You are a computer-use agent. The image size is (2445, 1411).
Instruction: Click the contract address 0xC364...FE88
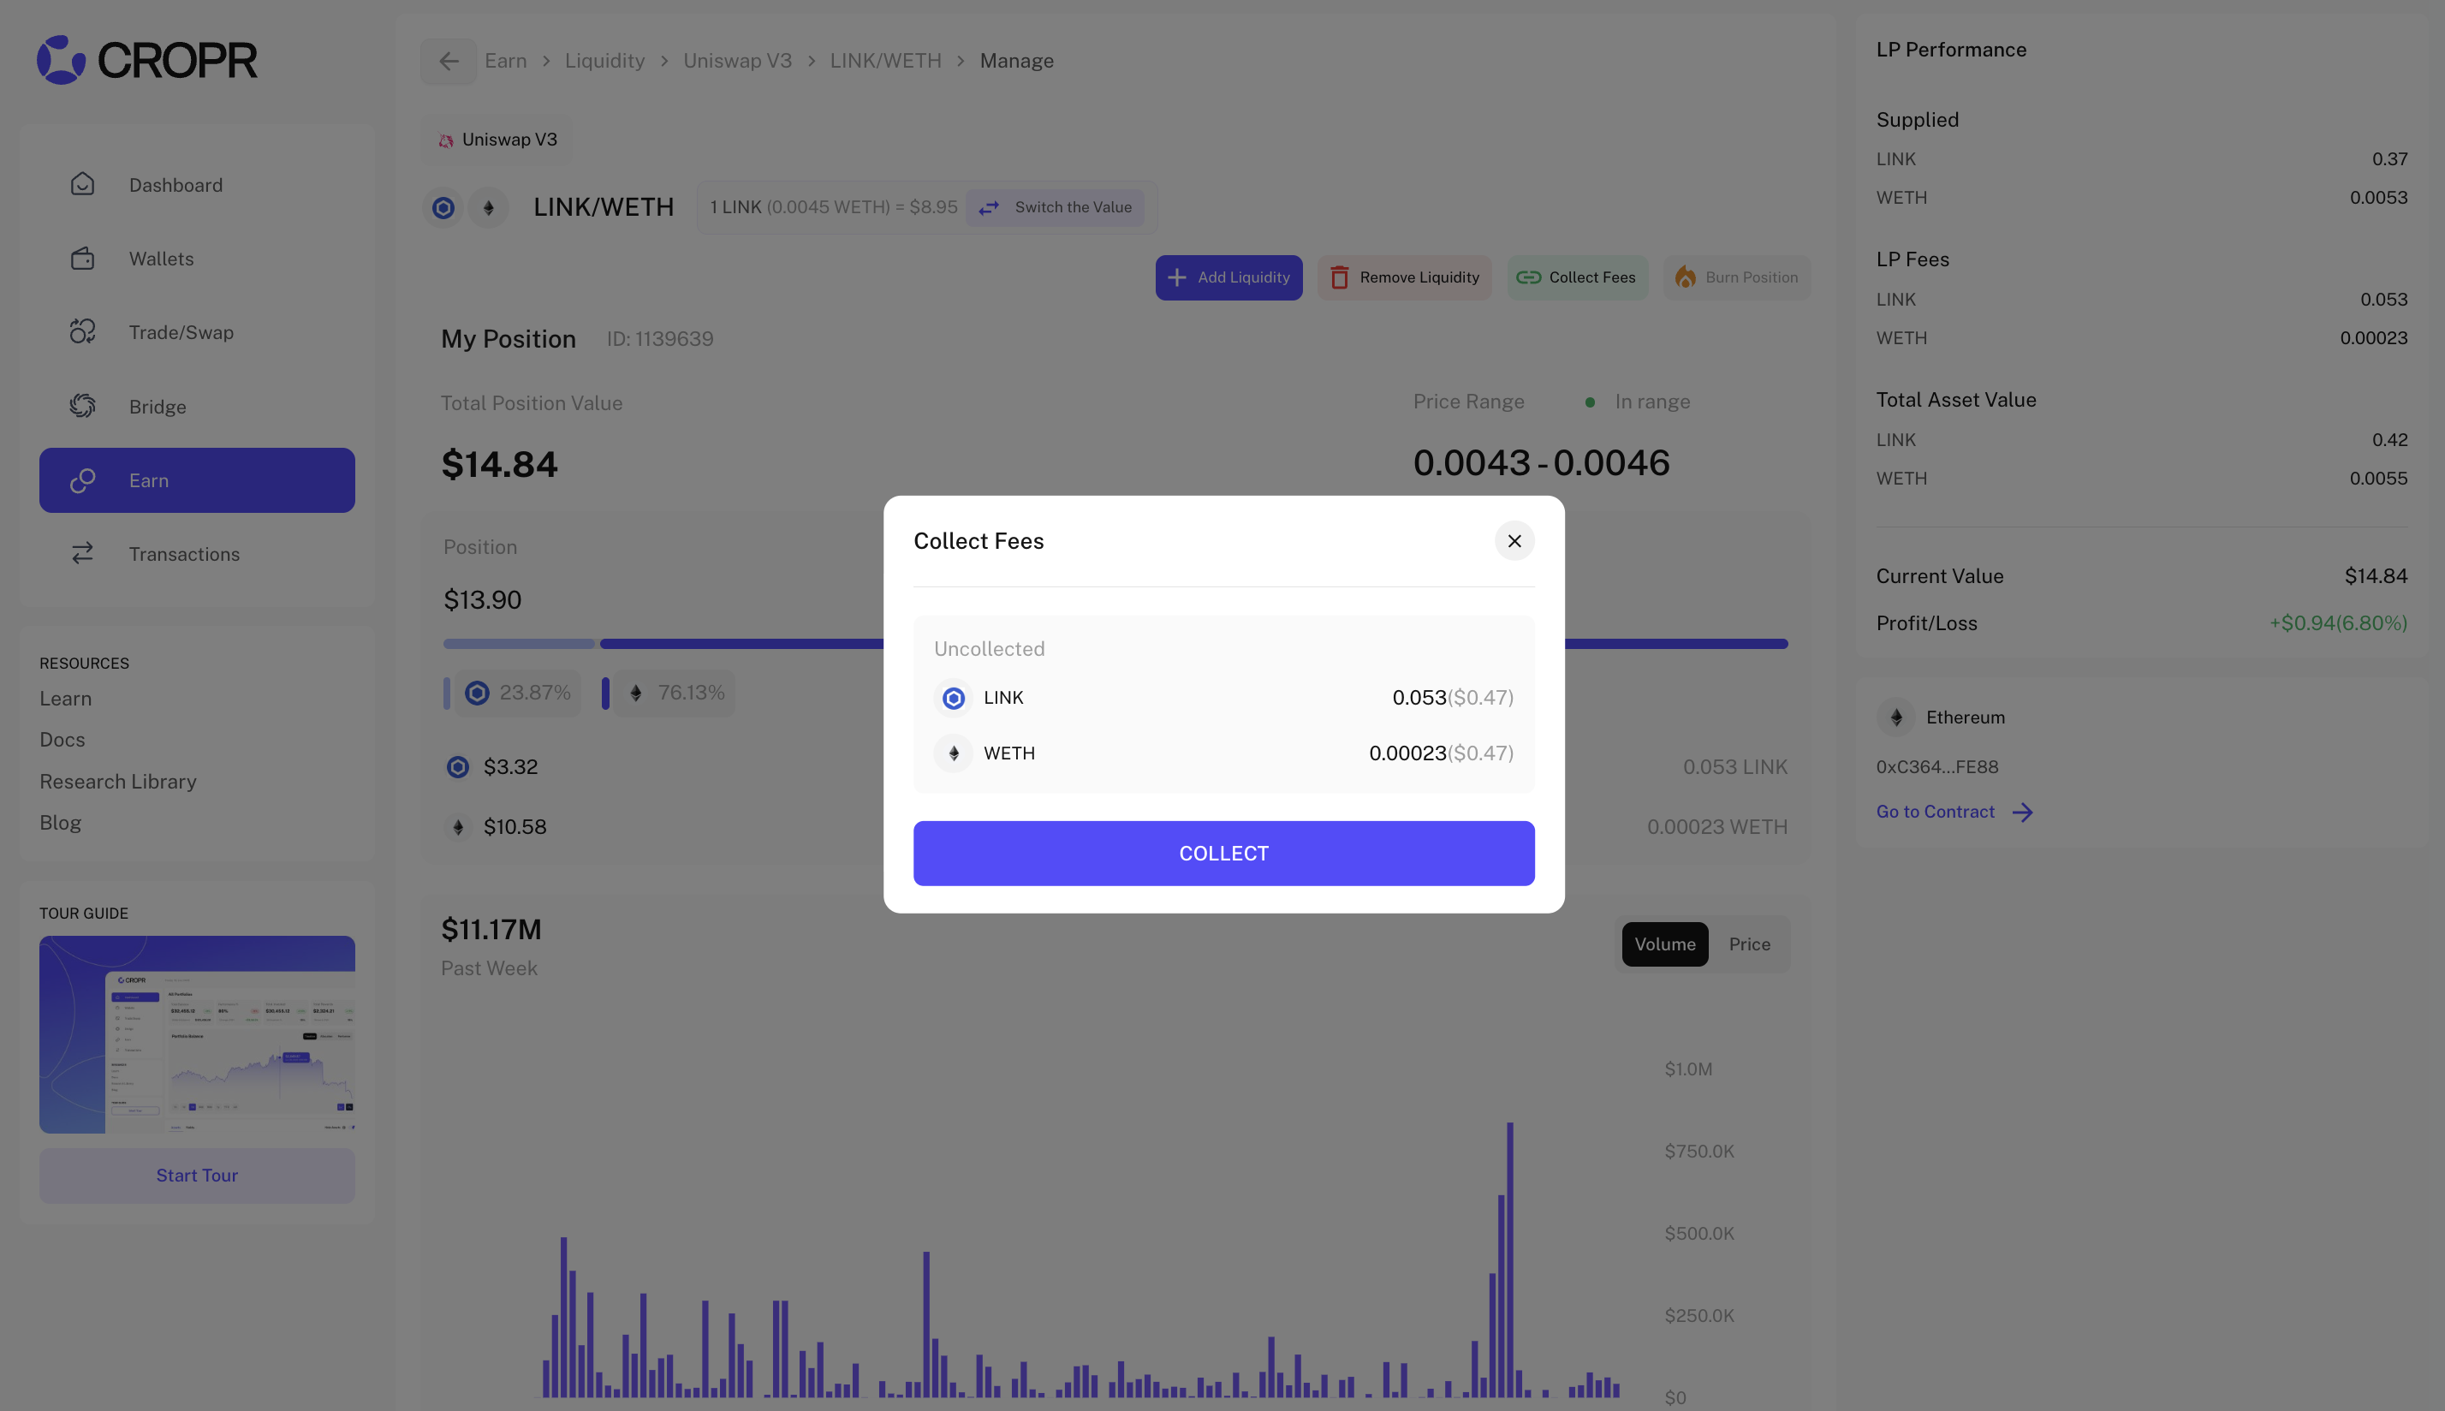tap(1936, 766)
